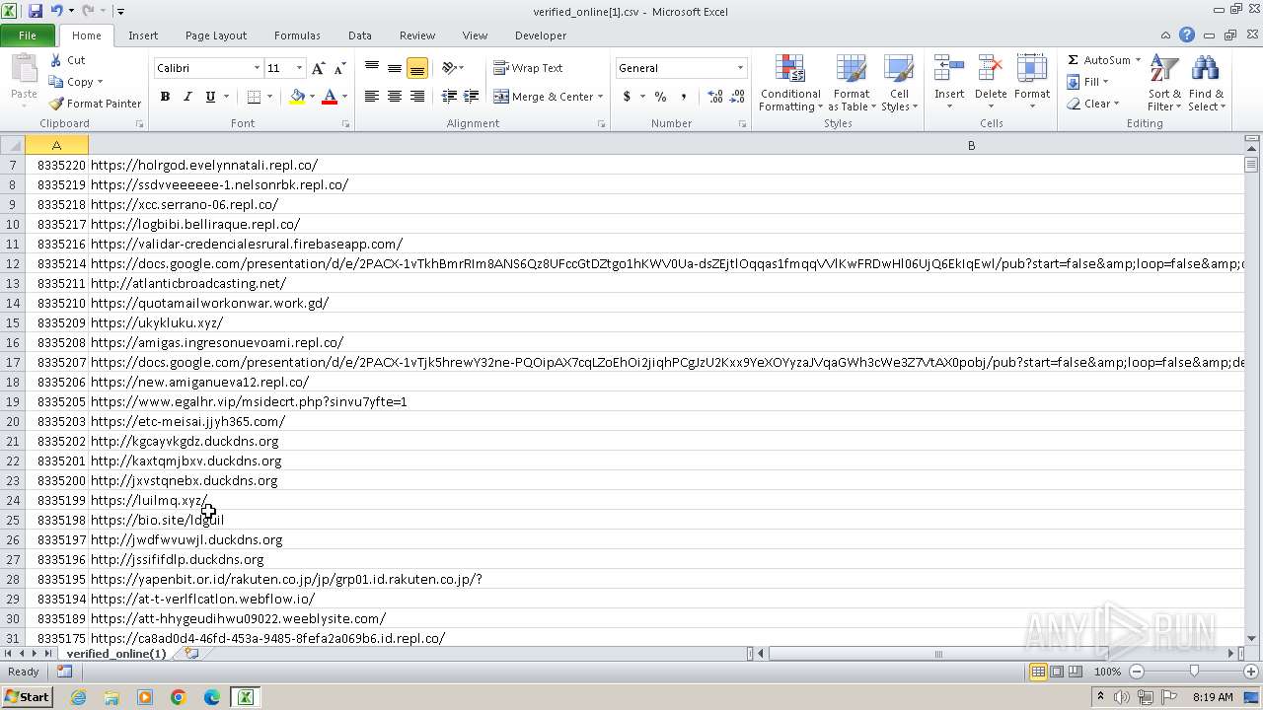Apply the red Font Color swatch
The width and height of the screenshot is (1263, 710).
330,97
